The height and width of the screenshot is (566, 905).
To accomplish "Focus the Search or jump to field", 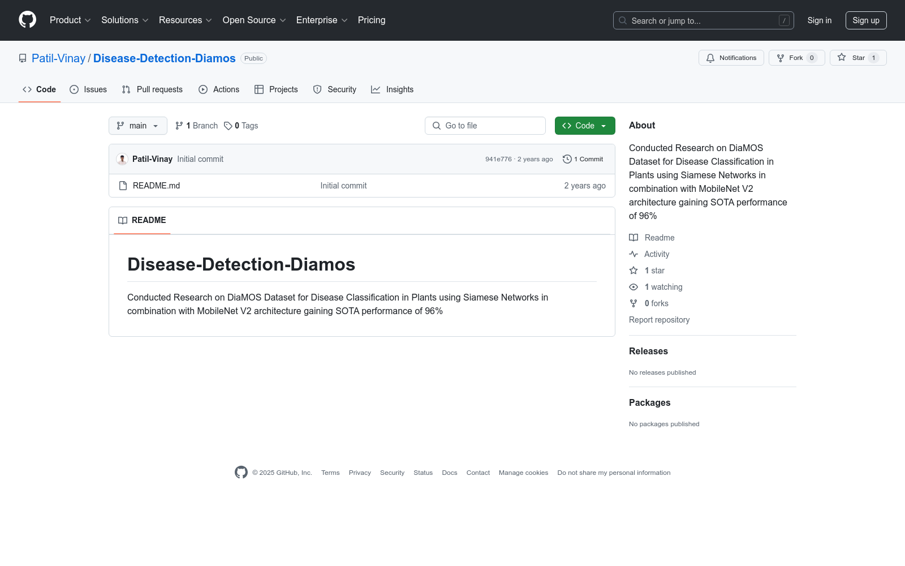I will point(704,20).
